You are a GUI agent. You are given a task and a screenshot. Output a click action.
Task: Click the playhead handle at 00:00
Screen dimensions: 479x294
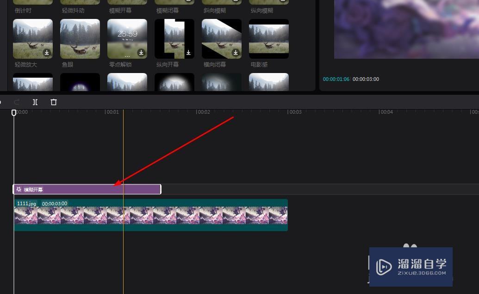[x=14, y=113]
